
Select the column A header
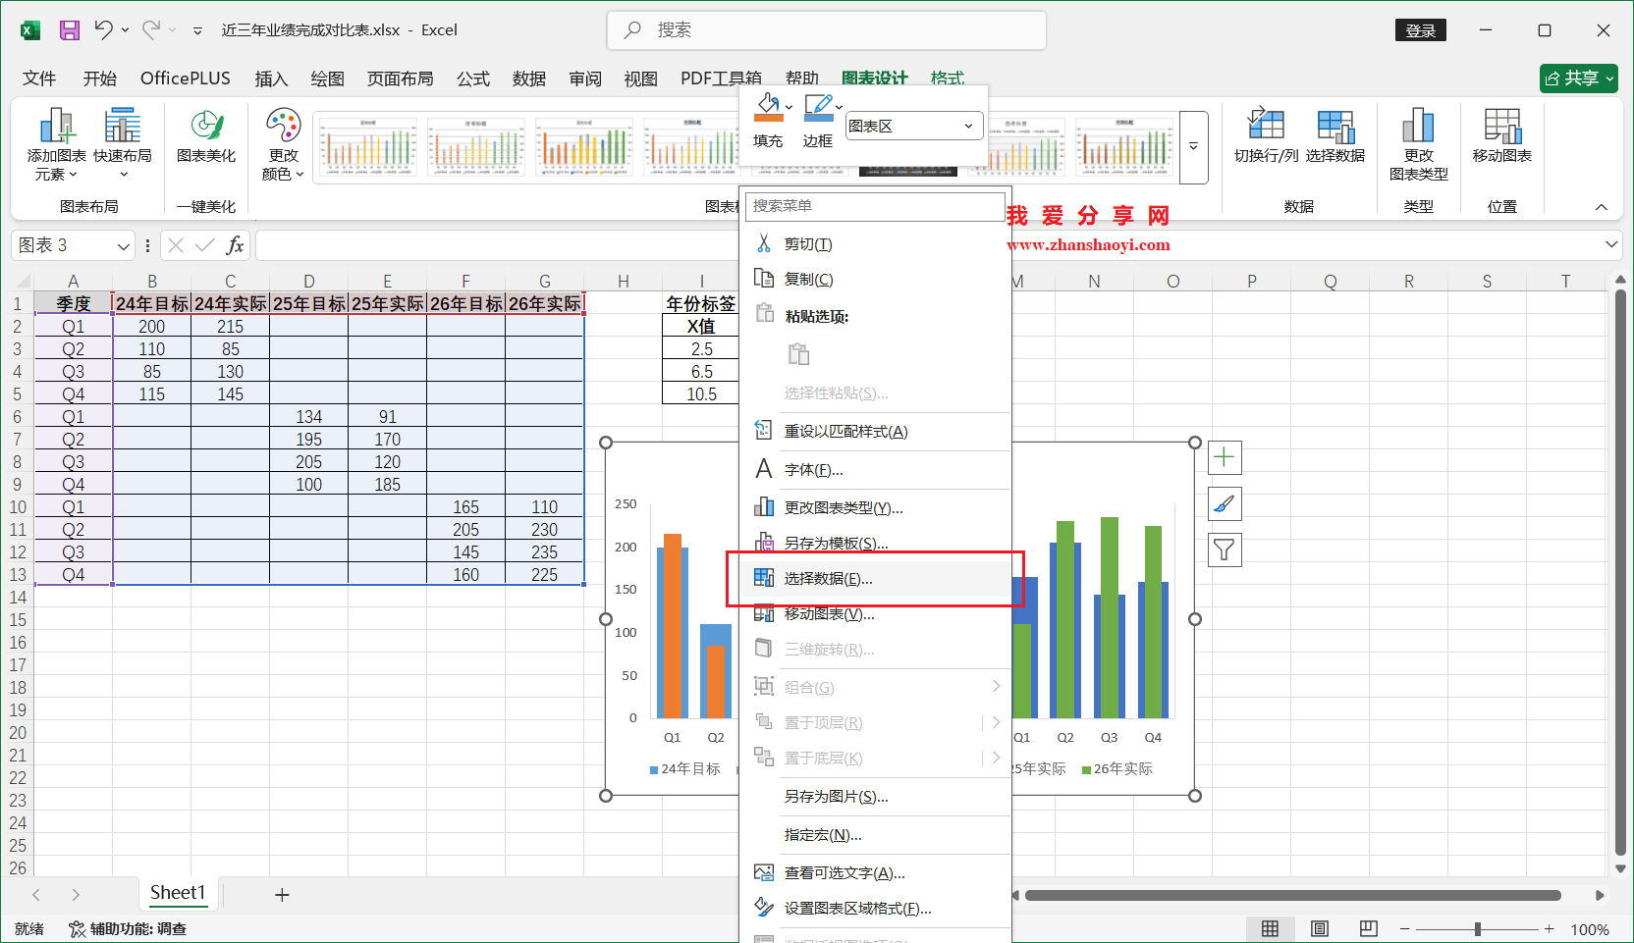coord(74,281)
